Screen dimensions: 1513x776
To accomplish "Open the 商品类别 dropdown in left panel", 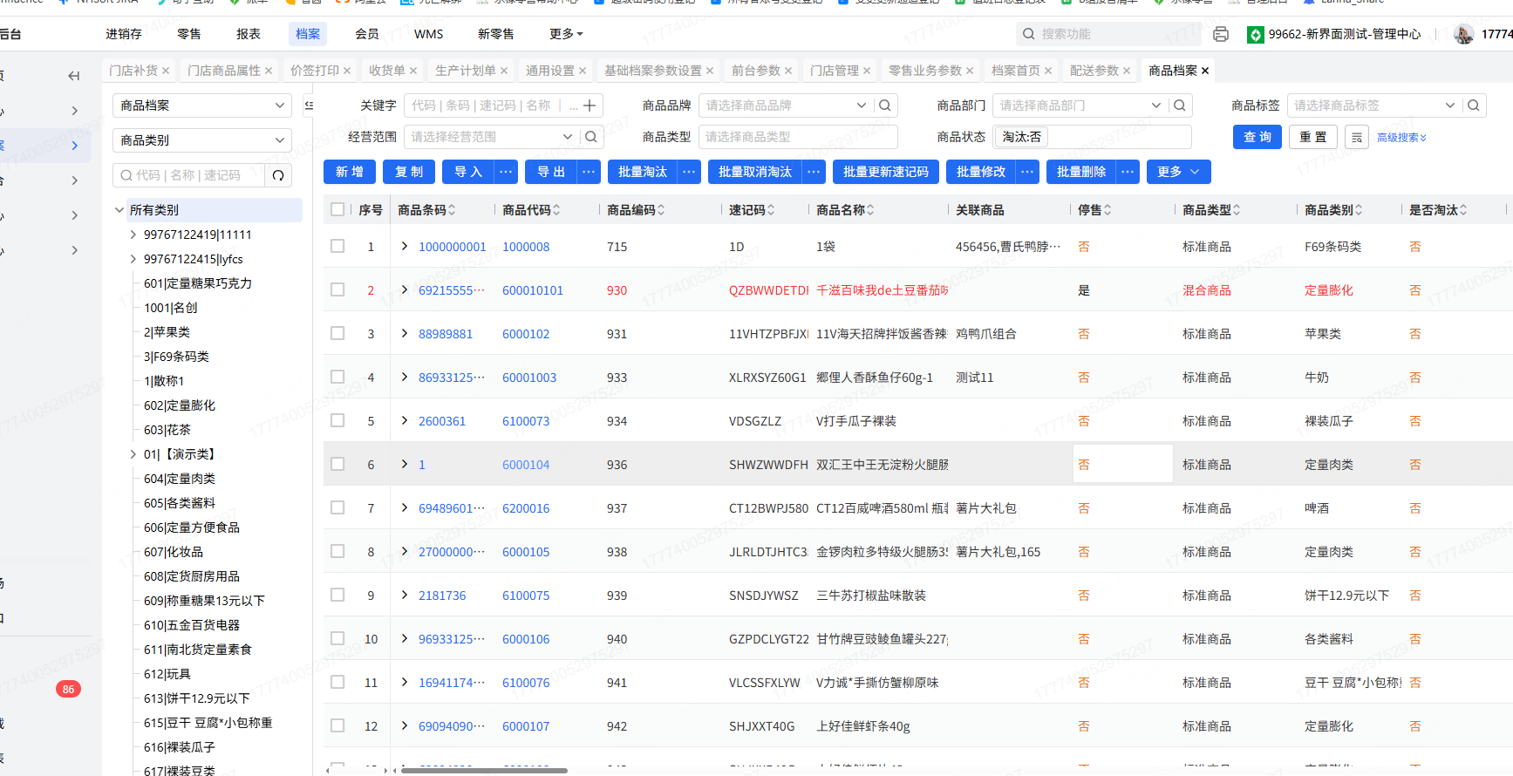I will [202, 140].
